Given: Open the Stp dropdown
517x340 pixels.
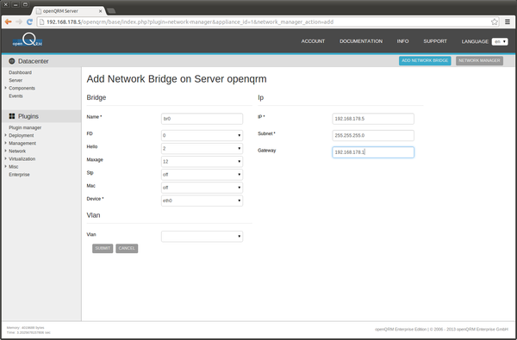Looking at the screenshot, I should (202, 175).
